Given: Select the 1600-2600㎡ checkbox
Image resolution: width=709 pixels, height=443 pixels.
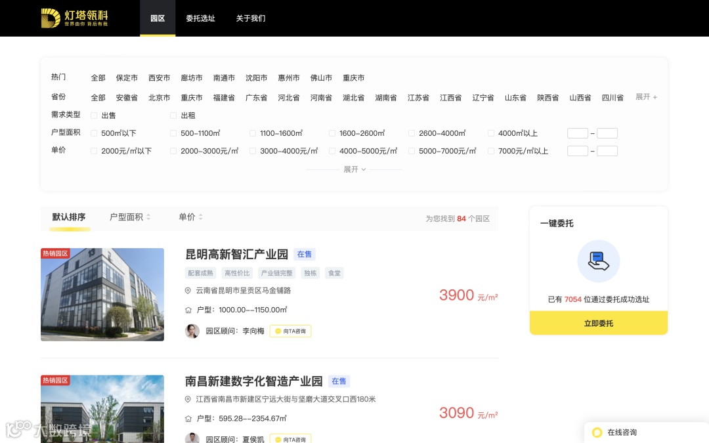Looking at the screenshot, I should [332, 133].
